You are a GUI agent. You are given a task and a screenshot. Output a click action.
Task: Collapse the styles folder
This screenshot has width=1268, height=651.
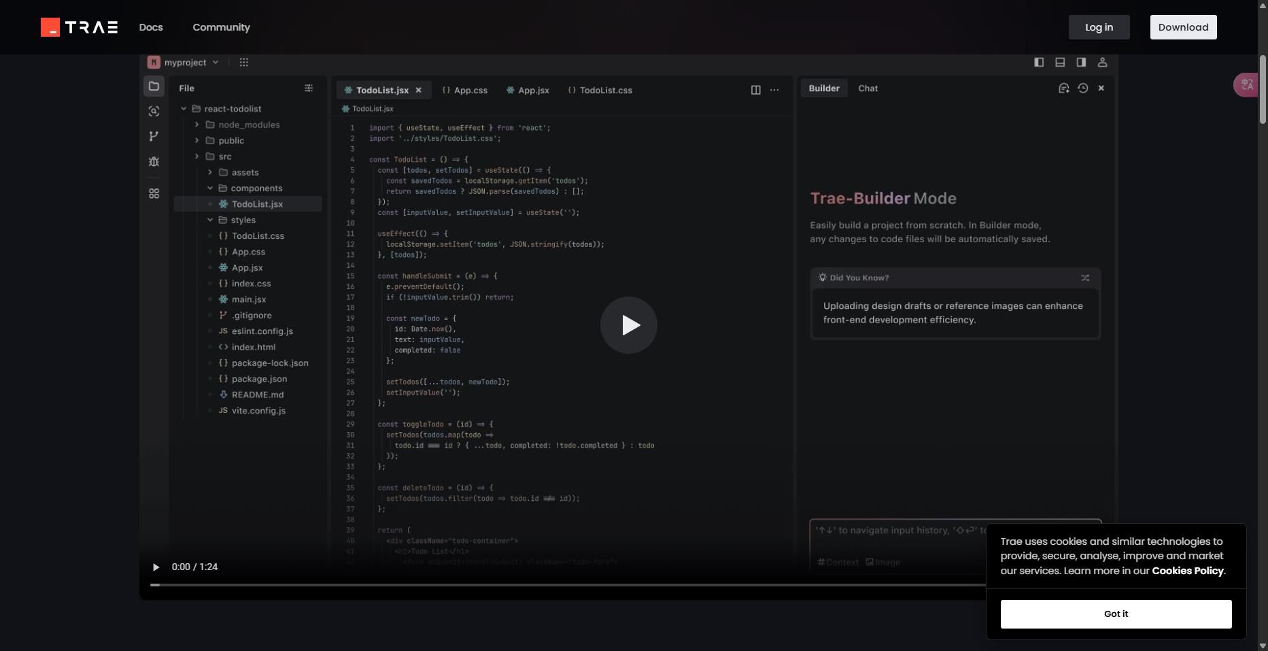point(210,220)
